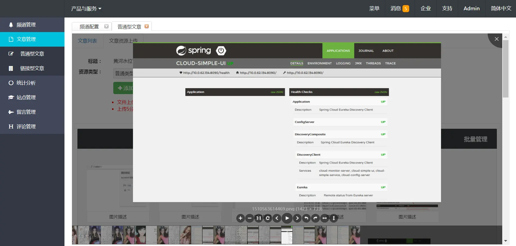Go to the next image in viewer
Screen dimensions: 516x246
tap(297, 218)
